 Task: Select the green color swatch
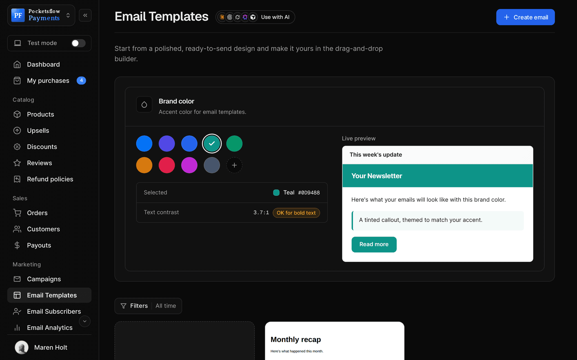[x=234, y=144]
